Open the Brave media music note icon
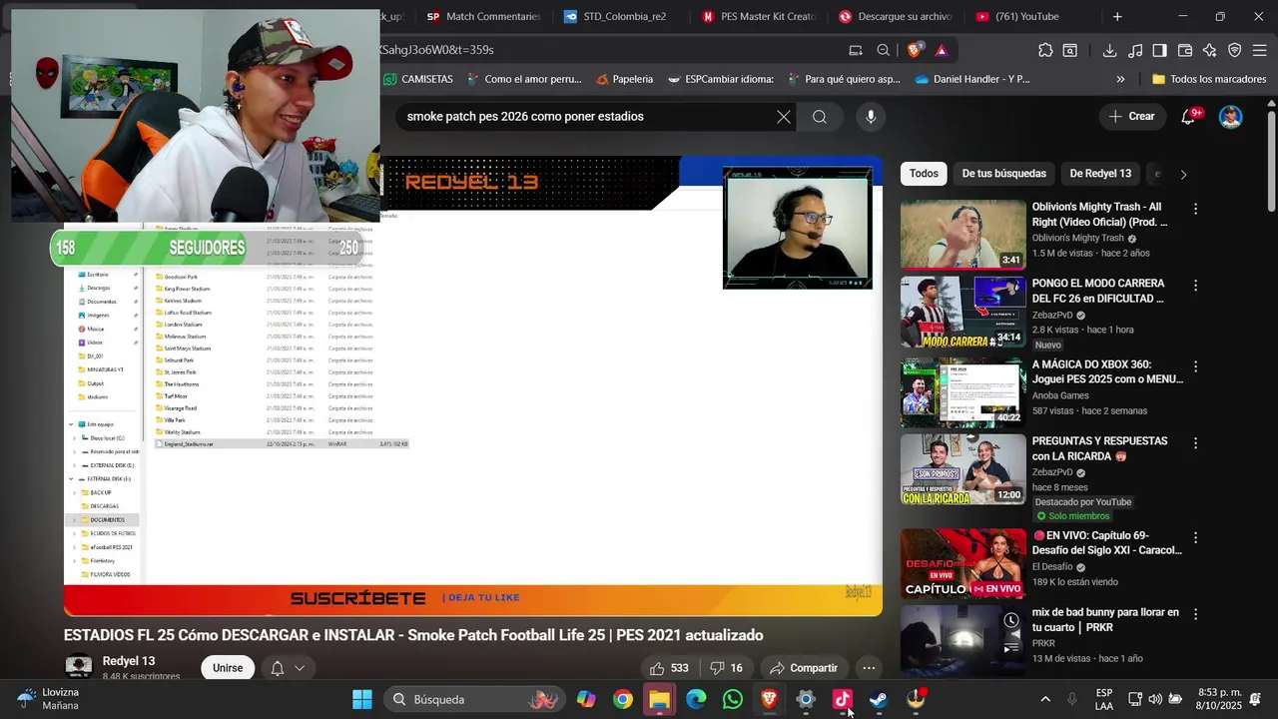 click(x=1135, y=50)
